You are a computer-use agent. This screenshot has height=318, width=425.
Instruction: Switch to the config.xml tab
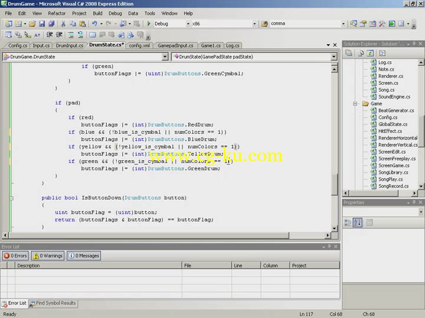click(x=139, y=45)
